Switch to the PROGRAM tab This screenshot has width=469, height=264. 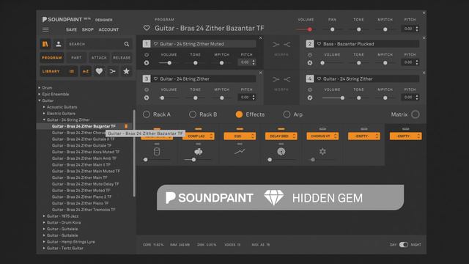(52, 57)
